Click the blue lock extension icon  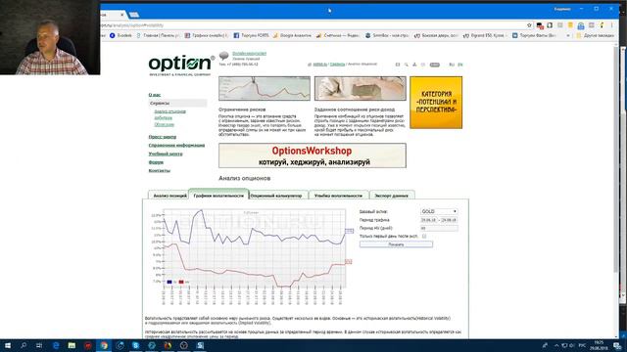[581, 25]
